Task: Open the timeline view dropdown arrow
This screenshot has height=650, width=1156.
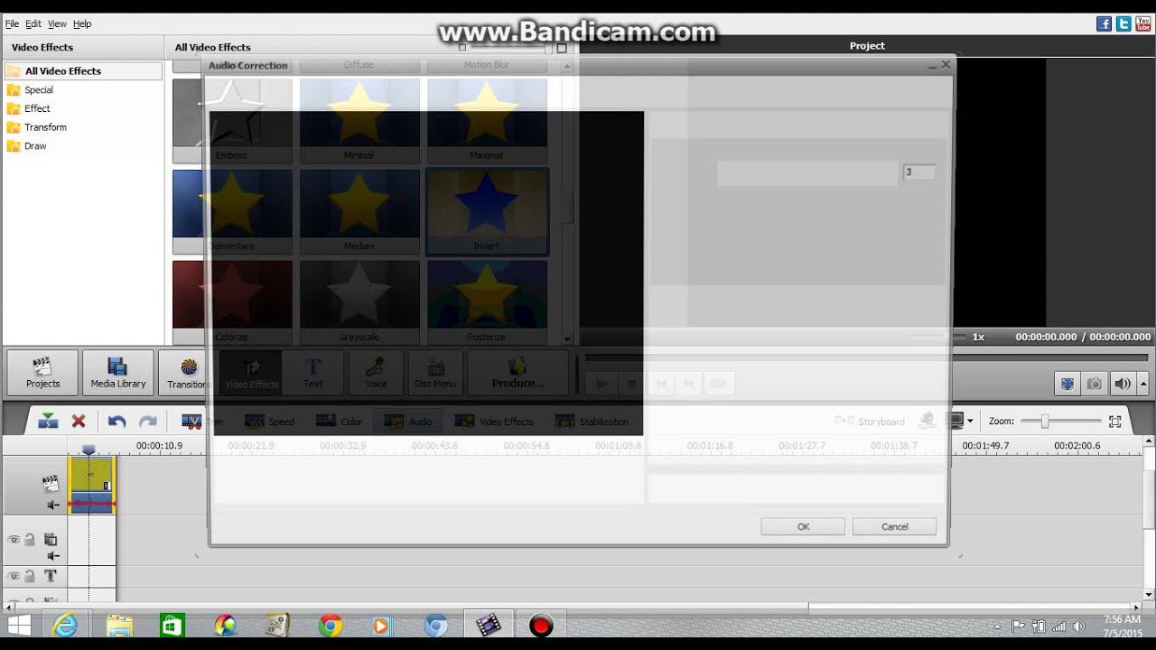Action: coord(970,422)
